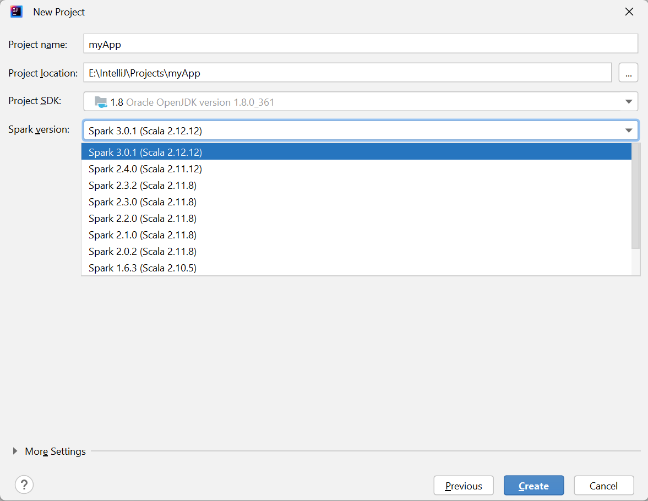Click the Cancel button
The width and height of the screenshot is (648, 501).
pyautogui.click(x=603, y=485)
